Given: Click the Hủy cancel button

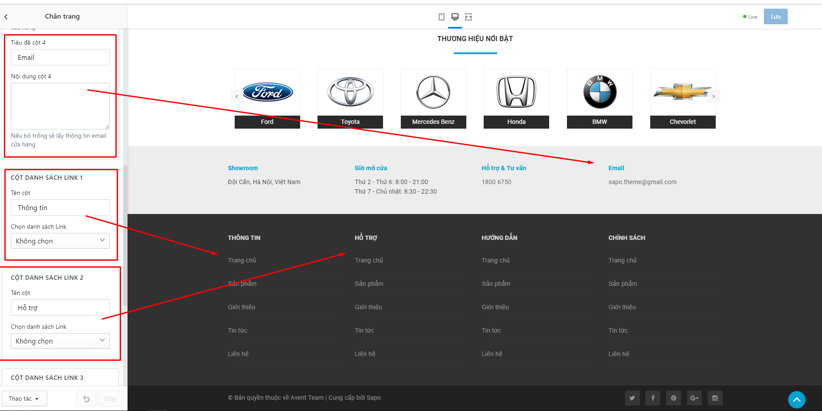Looking at the screenshot, I should 111,398.
